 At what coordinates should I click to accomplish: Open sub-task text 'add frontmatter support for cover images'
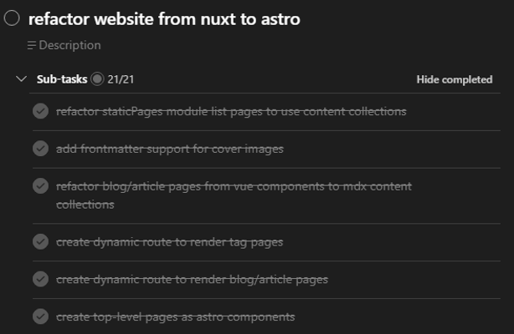coord(170,149)
